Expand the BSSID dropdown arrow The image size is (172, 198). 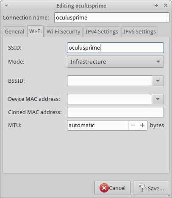158,81
